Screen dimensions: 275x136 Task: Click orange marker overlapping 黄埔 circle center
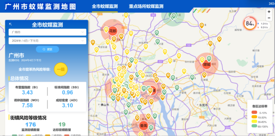click(x=150, y=90)
